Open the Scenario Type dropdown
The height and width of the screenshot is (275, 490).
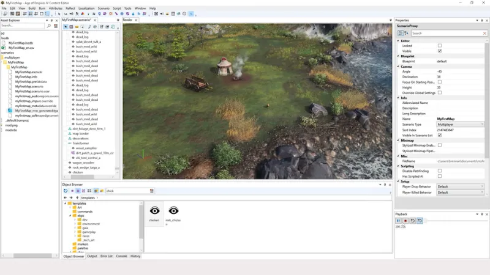tap(461, 125)
